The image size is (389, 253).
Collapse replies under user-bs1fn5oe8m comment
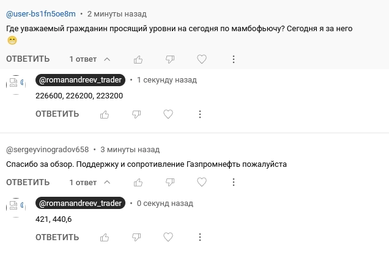[x=89, y=59]
